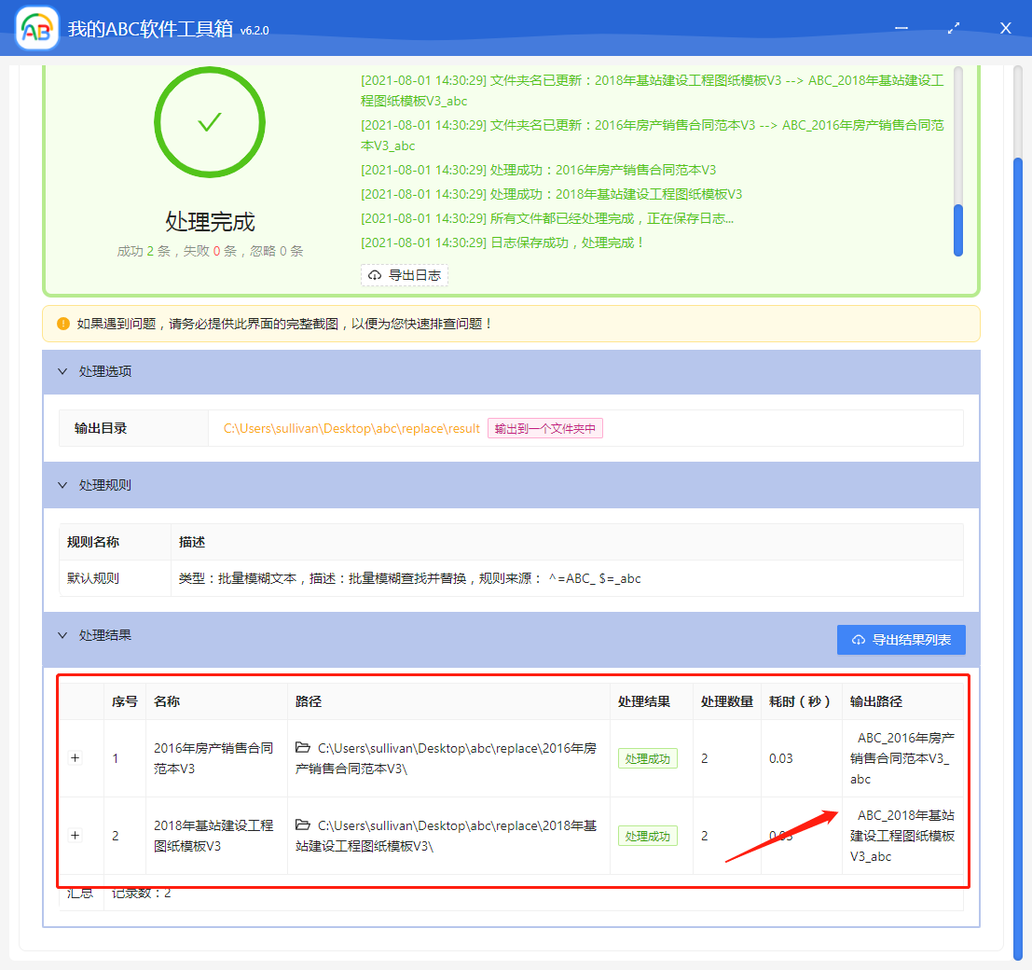Click the 导出日志 button
1032x970 pixels.
[405, 274]
